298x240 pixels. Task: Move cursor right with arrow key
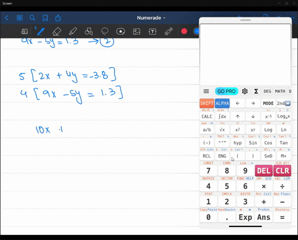[x=253, y=103]
